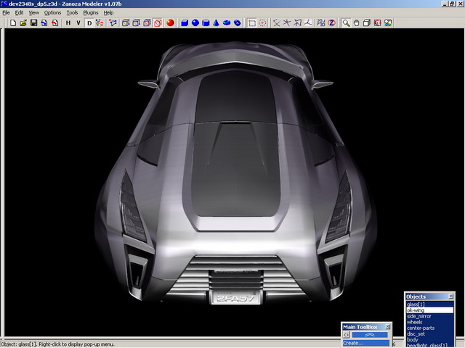Create a sphere primitive with the red ball icon
Image resolution: width=465 pixels, height=348 pixels.
(x=169, y=22)
